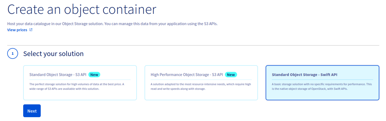Image resolution: width=386 pixels, height=121 pixels.
Task: Click the High Performance card description text
Action: tap(201, 87)
